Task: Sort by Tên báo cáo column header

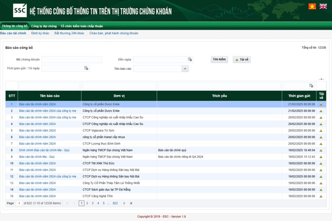Action: tap(49, 96)
